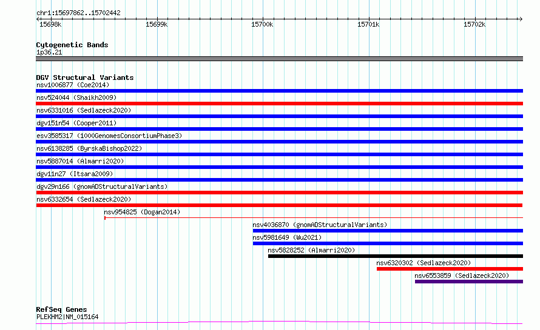540x330 pixels.
Task: Open the nsv6332654 (Sedlazeck2020) label
Action: pos(84,199)
